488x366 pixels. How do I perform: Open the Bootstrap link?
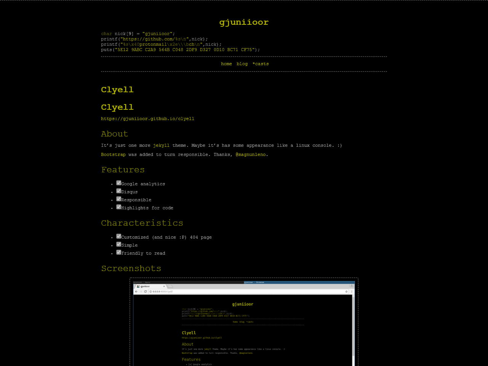(113, 154)
